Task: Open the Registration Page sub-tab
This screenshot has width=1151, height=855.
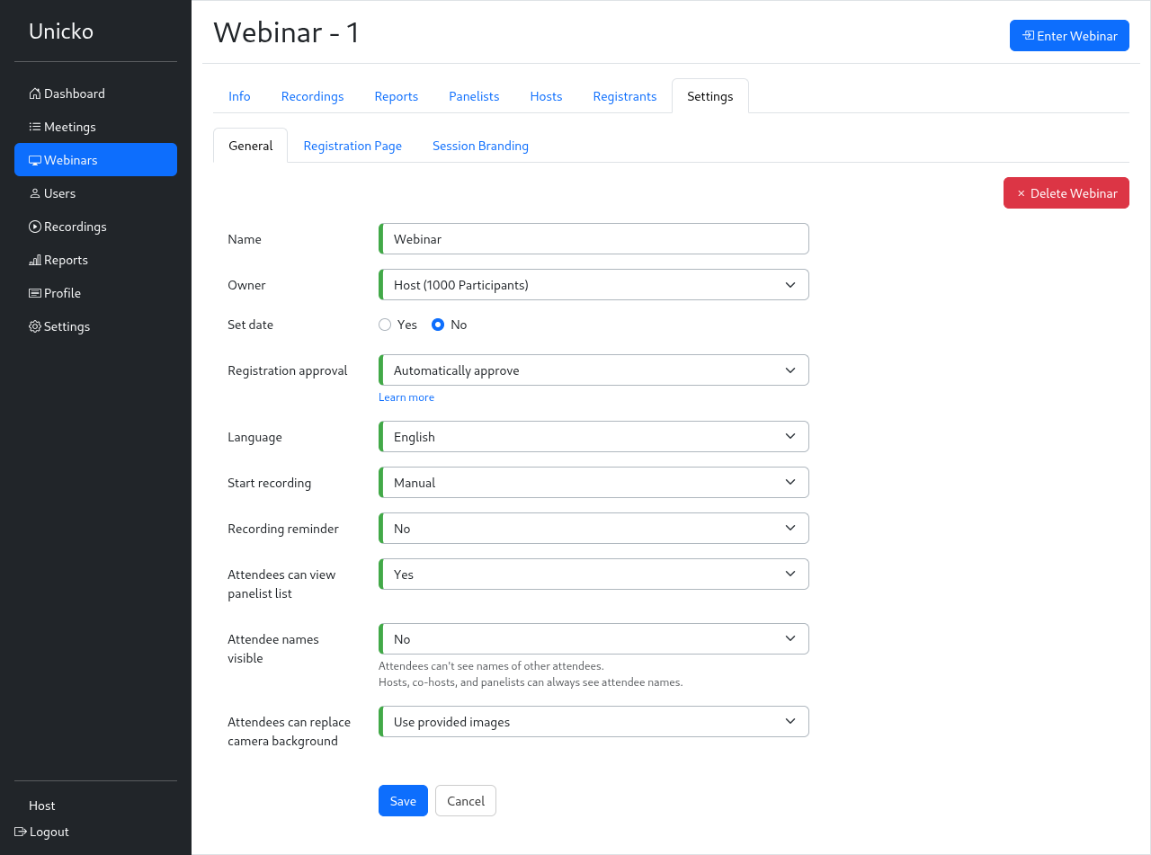Action: pos(352,146)
